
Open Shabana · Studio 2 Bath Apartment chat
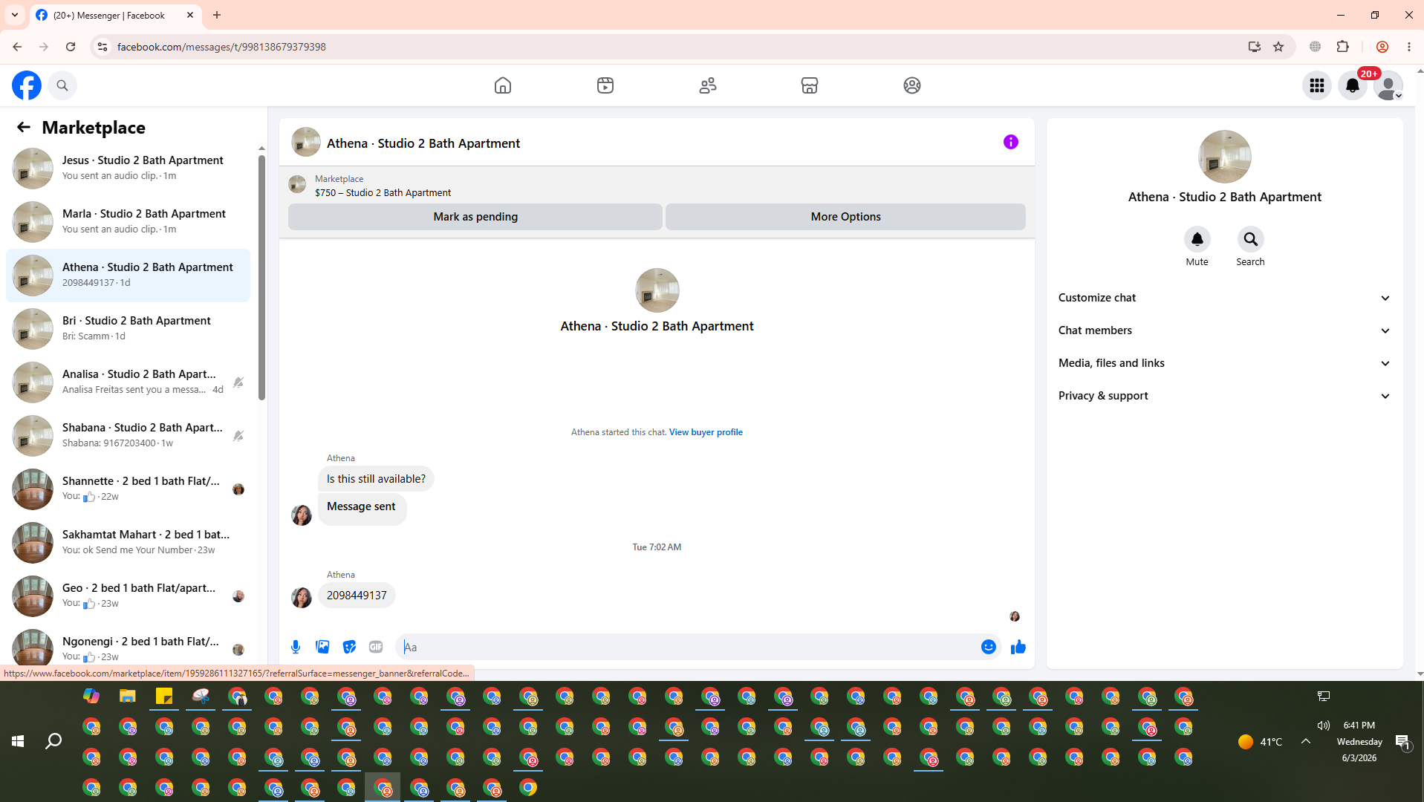[128, 435]
